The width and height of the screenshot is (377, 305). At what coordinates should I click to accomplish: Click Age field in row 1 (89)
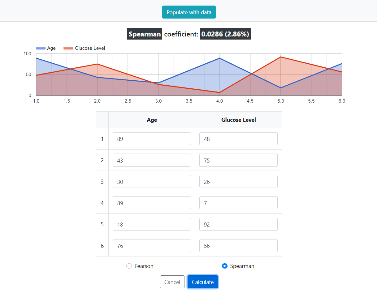152,139
